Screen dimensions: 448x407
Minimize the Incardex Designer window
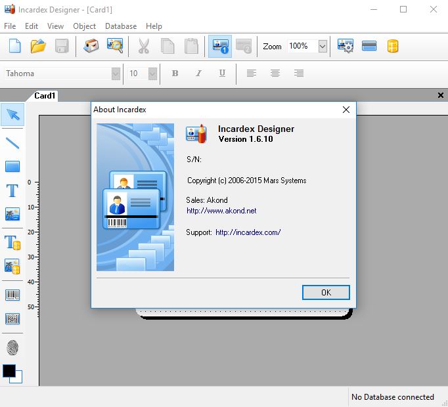[x=374, y=9]
